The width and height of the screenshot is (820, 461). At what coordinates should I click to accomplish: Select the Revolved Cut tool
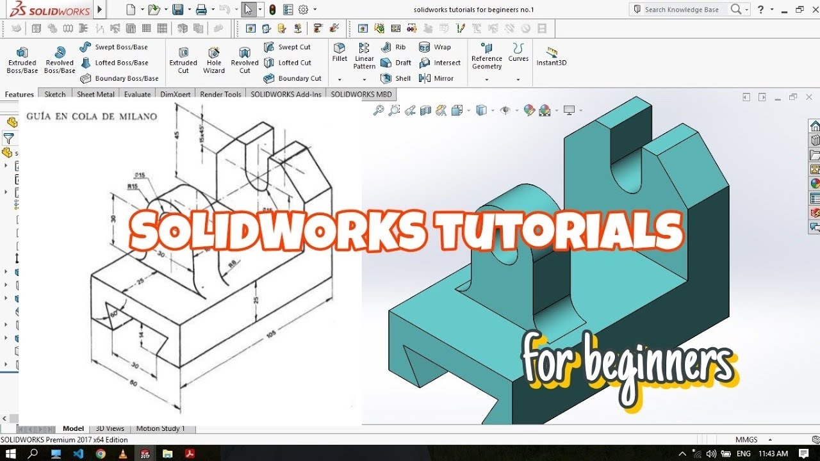click(x=245, y=60)
